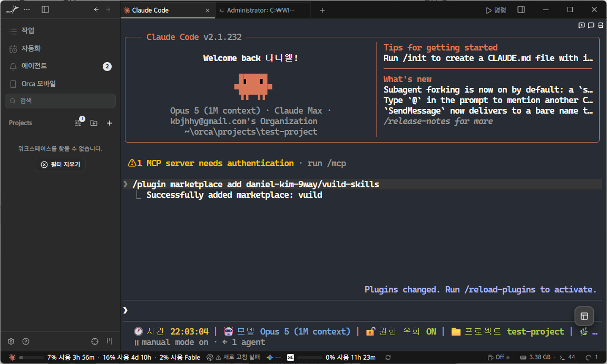Click the spinner icon showing 1
The height and width of the screenshot is (364, 607).
point(592,358)
